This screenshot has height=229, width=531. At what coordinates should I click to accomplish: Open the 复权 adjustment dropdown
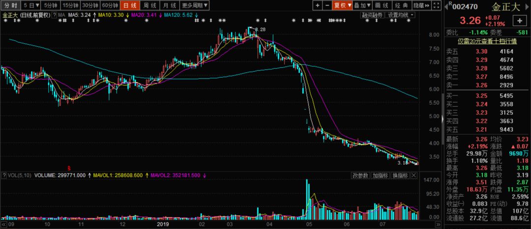(x=342, y=5)
